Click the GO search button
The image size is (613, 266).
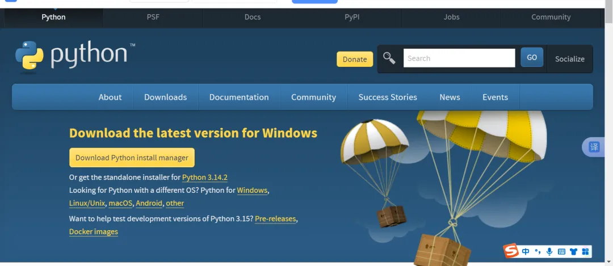(x=532, y=57)
